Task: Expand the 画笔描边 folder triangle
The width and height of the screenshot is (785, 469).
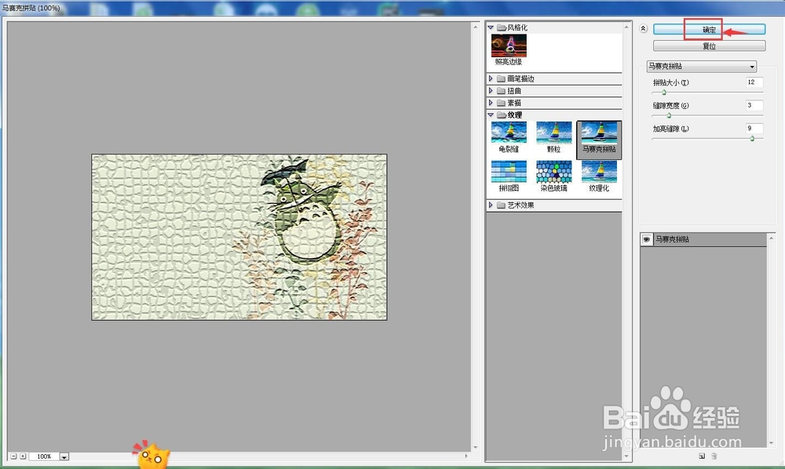Action: coord(491,78)
